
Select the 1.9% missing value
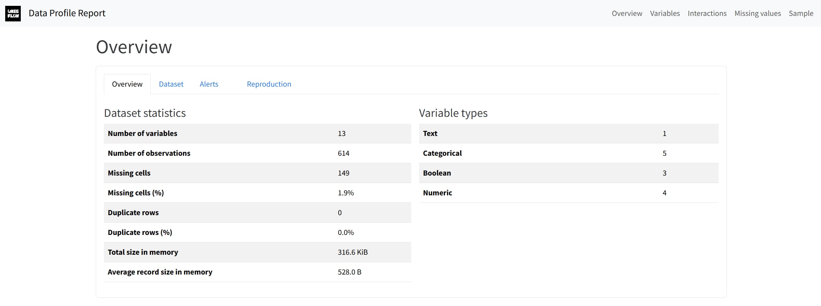346,193
